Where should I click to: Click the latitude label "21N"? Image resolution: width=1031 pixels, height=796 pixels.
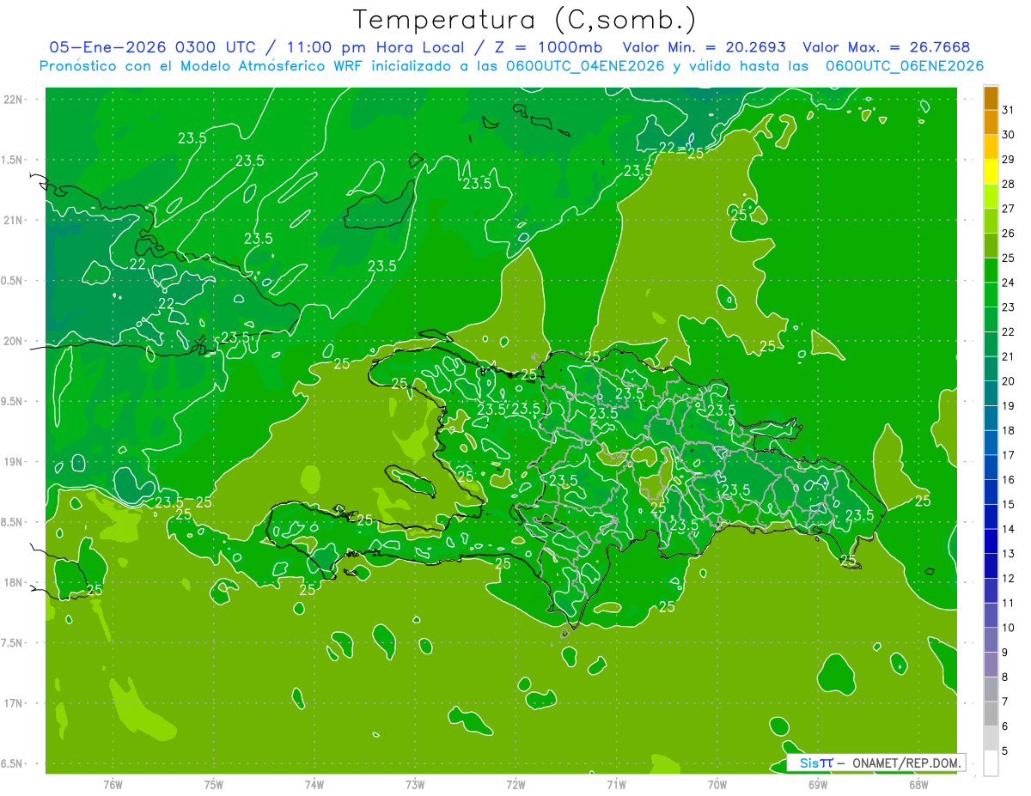pos(13,221)
